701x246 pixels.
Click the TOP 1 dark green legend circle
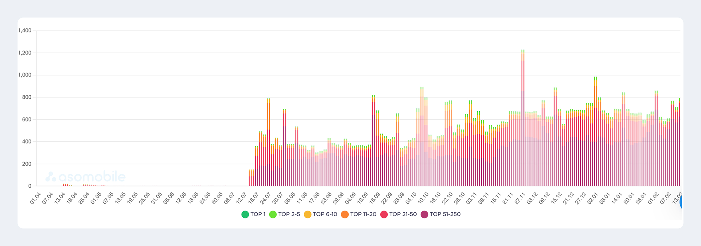[x=245, y=214]
